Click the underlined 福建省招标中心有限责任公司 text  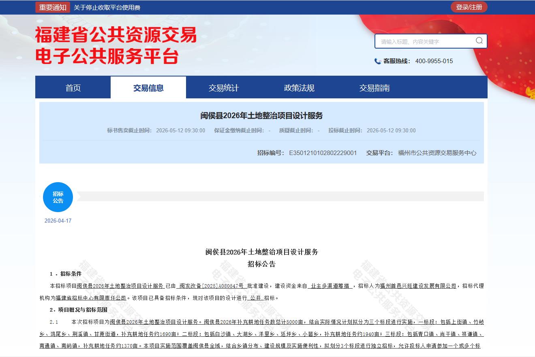pos(91,298)
